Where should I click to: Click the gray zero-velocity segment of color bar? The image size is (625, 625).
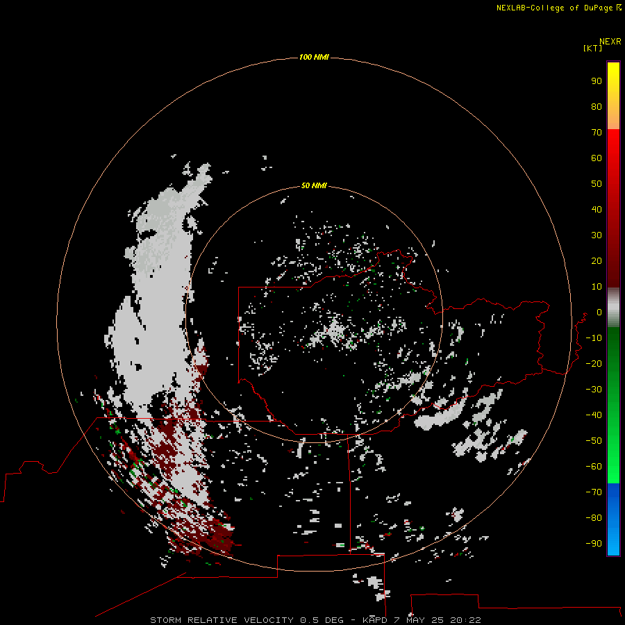coord(613,308)
